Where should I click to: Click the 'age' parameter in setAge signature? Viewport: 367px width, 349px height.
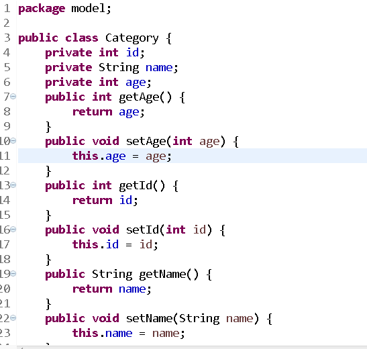click(x=209, y=142)
